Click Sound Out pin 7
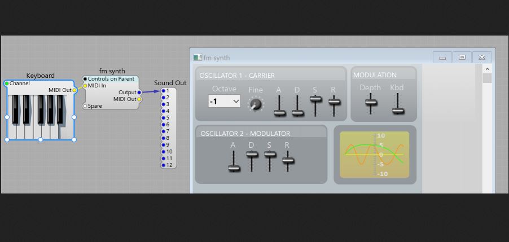 coord(163,131)
